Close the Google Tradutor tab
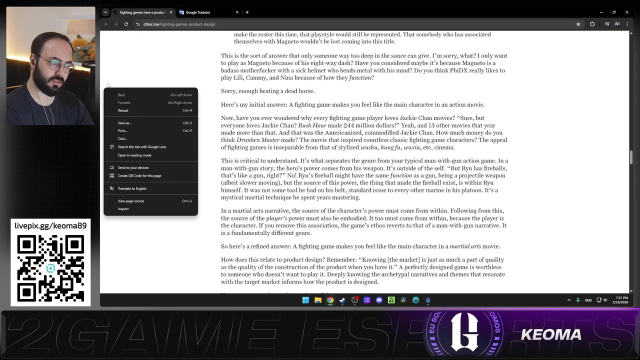The image size is (640, 360). 237,12
